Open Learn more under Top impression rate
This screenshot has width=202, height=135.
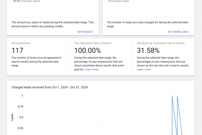pos(92,70)
